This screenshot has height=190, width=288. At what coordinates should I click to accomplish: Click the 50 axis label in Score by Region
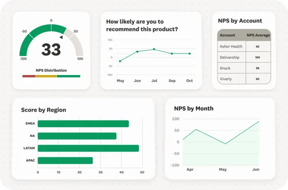tap(142, 172)
